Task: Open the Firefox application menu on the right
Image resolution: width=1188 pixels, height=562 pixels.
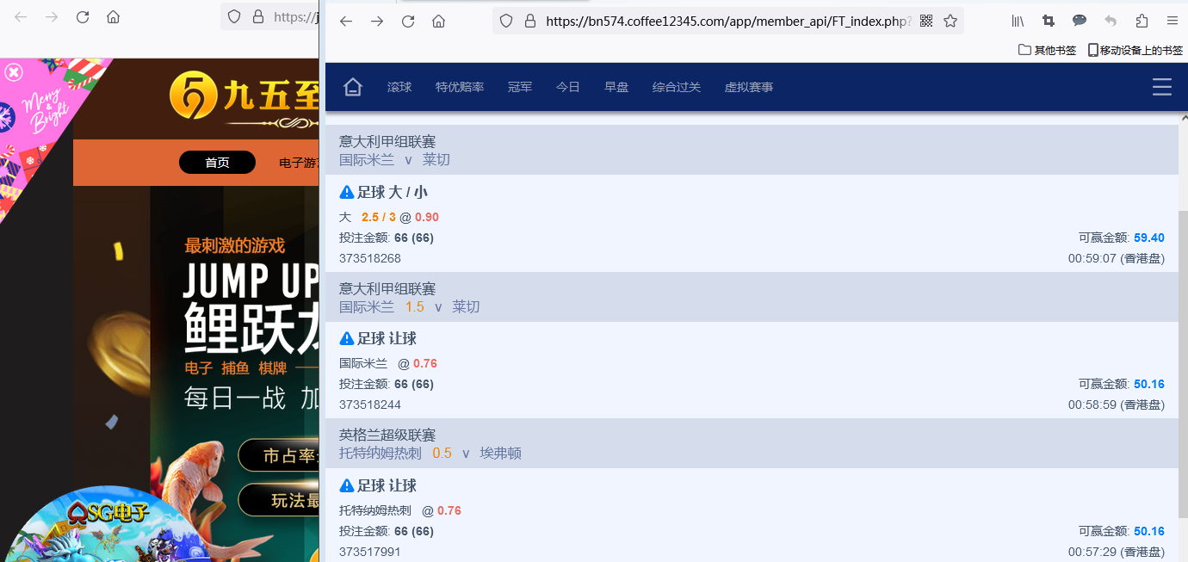Action: coord(1172,21)
